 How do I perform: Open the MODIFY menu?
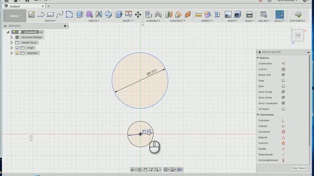point(128,21)
